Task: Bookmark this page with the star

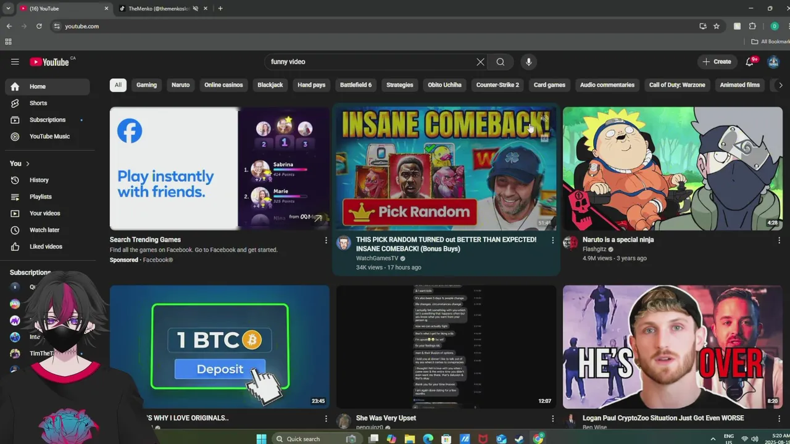Action: 717,26
